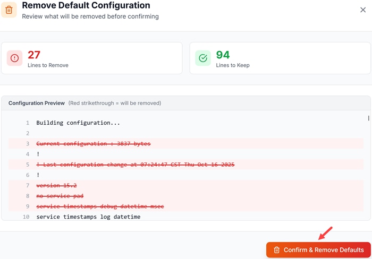Click the Confirm & Remove Defaults button
This screenshot has height=259, width=372.
(x=318, y=249)
